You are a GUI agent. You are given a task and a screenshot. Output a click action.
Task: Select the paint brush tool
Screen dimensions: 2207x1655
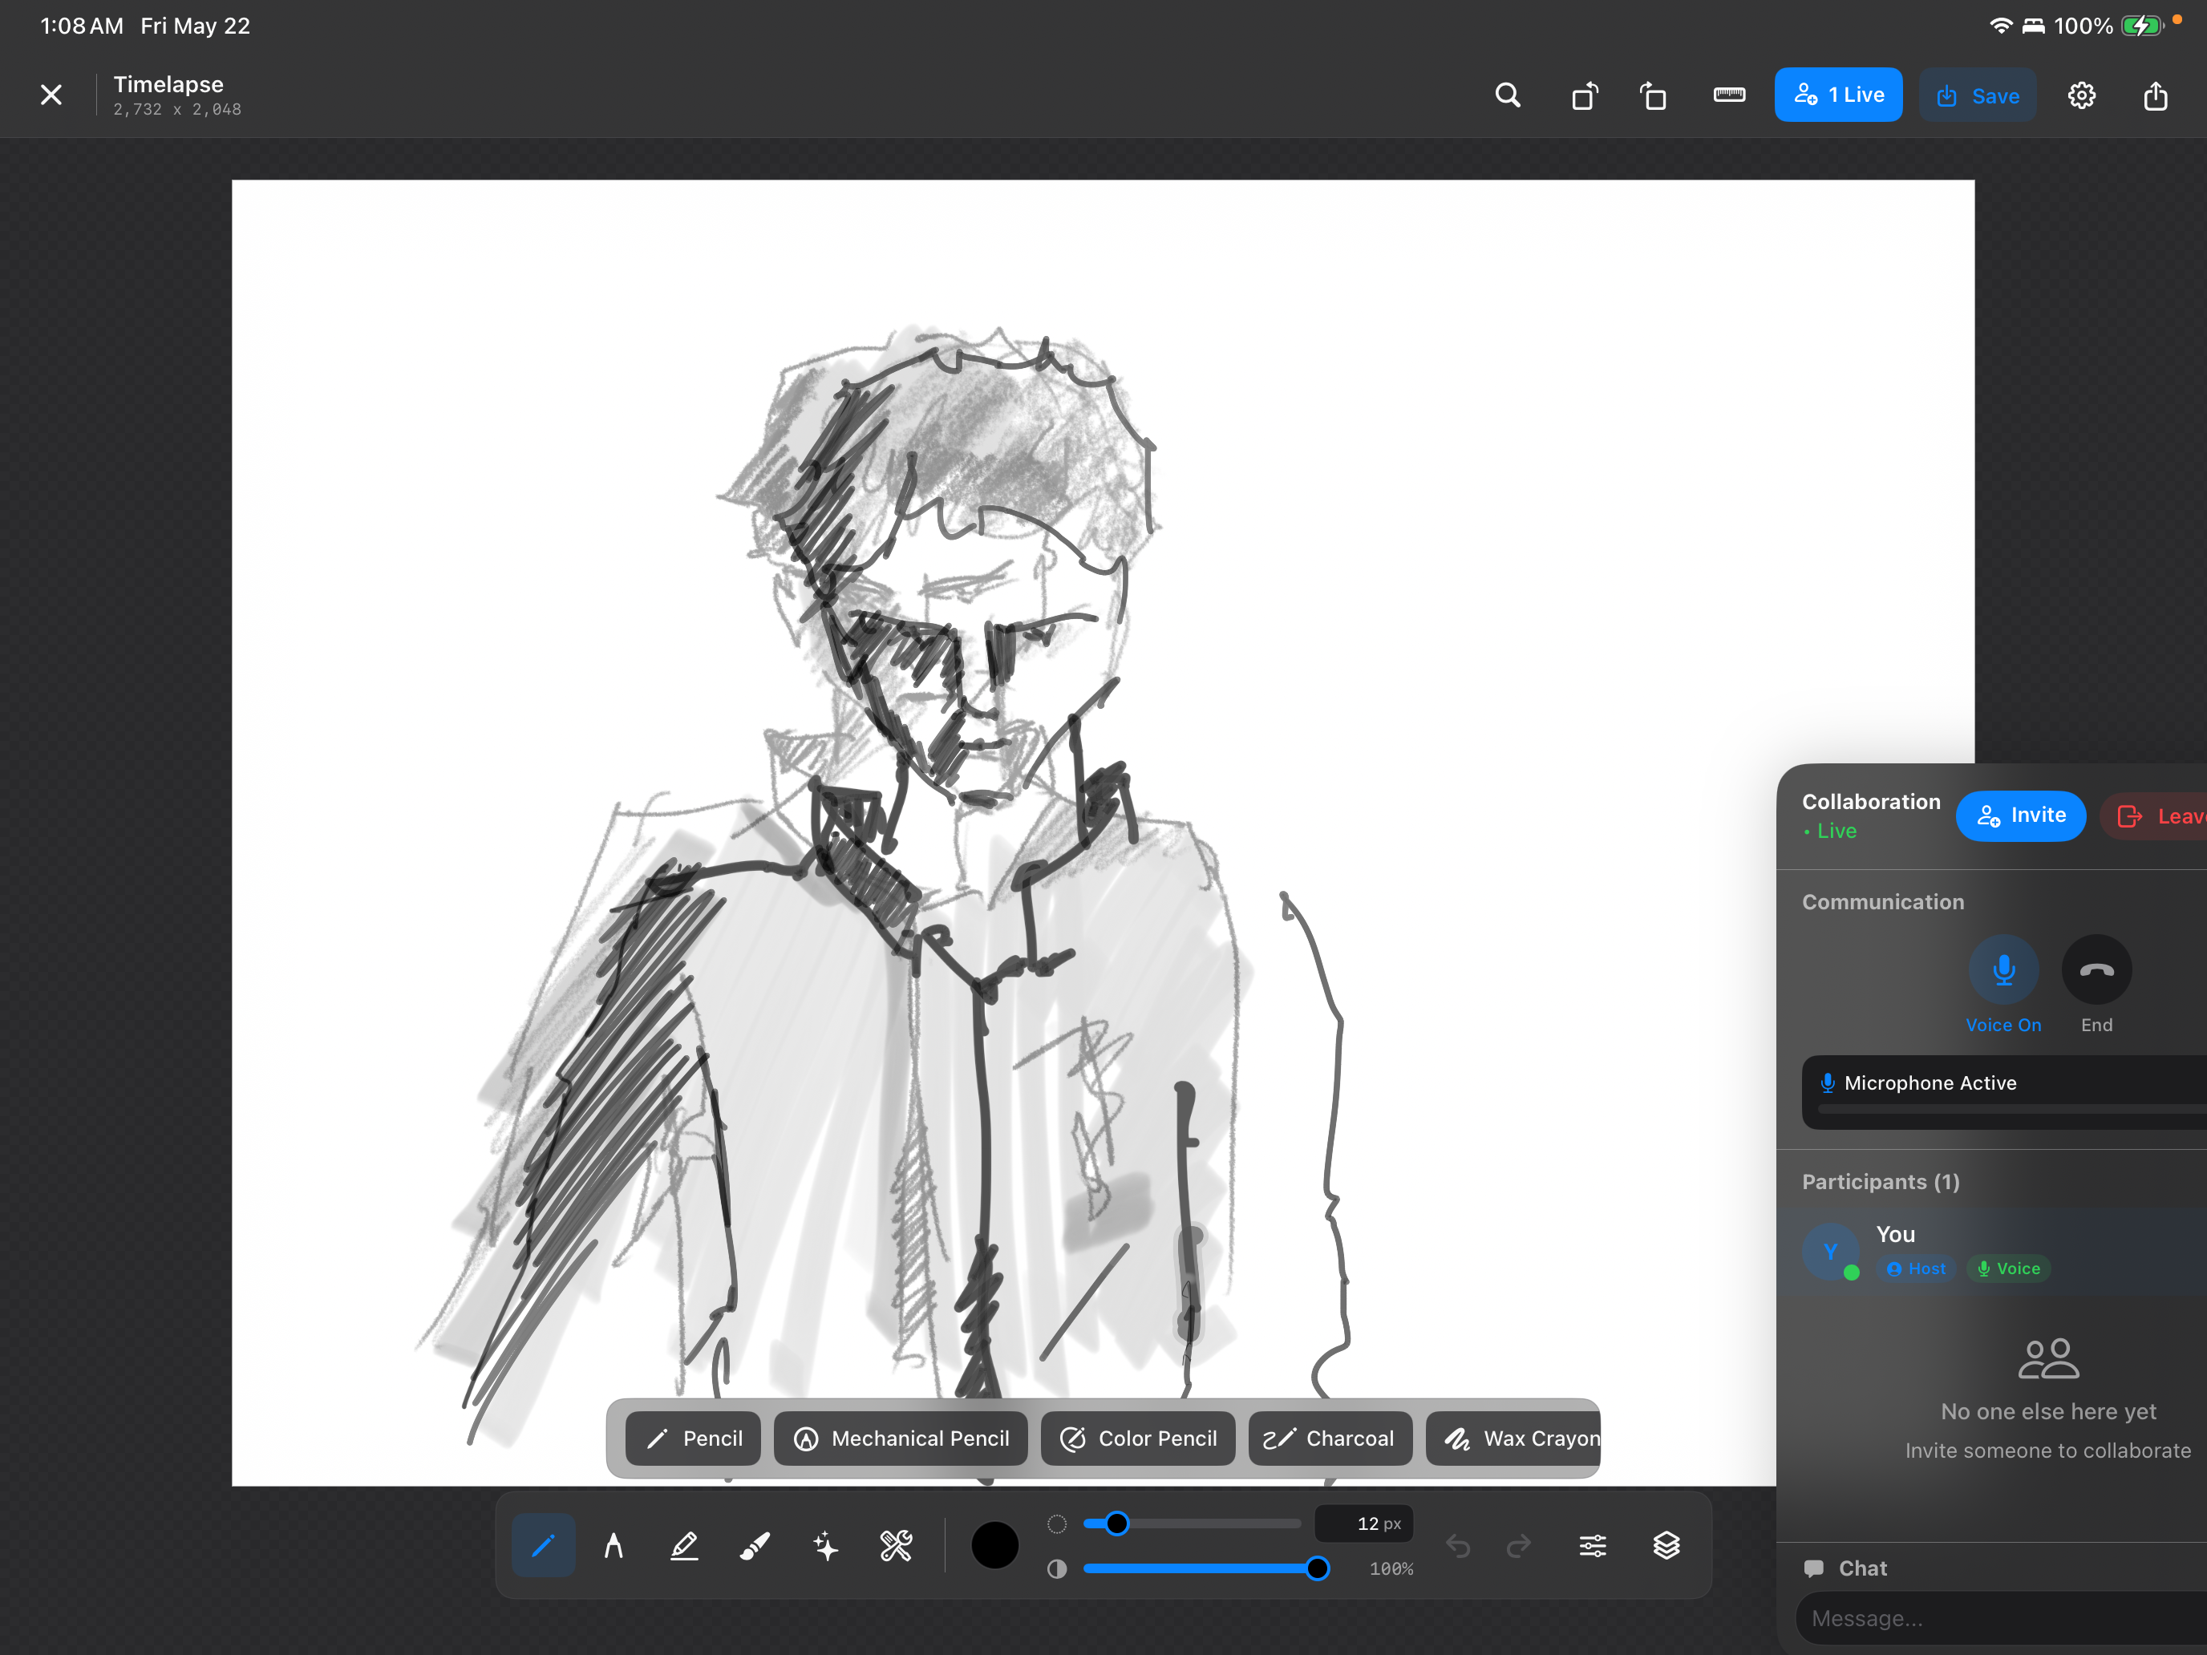click(755, 1545)
